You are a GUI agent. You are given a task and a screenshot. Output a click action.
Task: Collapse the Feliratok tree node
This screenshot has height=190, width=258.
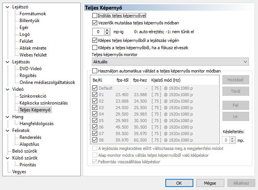click(x=7, y=130)
